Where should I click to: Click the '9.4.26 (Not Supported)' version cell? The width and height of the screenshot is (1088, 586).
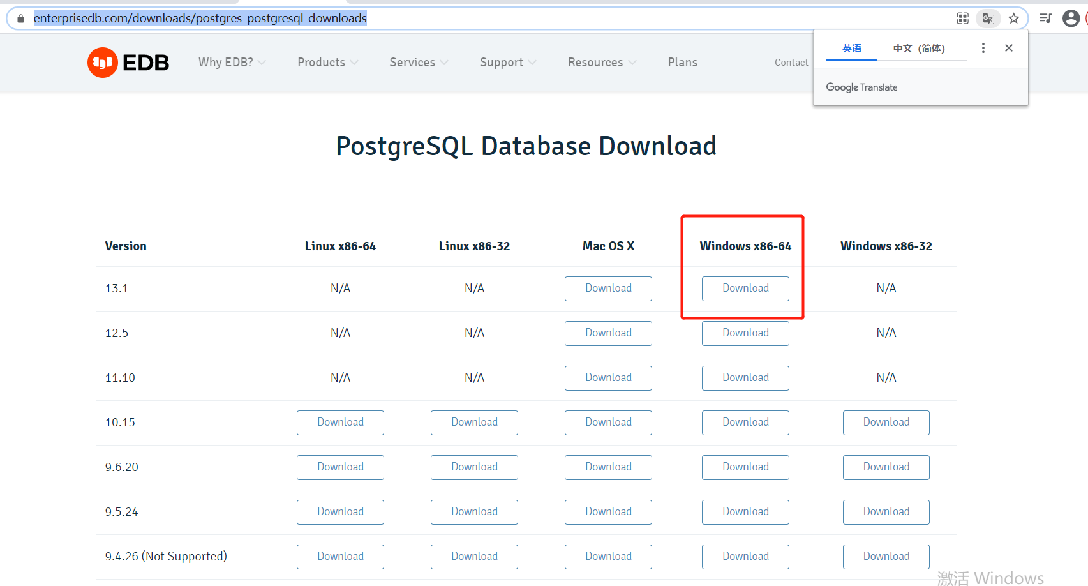(166, 557)
